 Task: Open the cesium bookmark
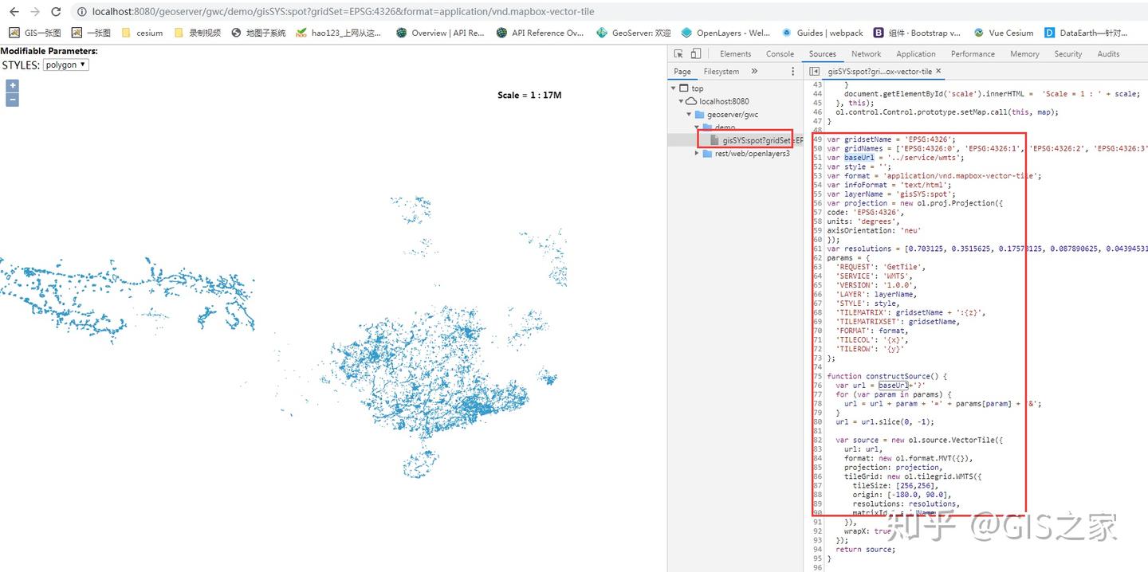[148, 33]
